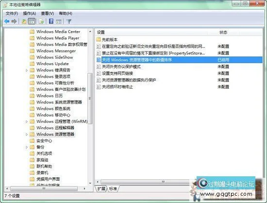
Task: Sort by the 设置 column header
Action: (151, 32)
